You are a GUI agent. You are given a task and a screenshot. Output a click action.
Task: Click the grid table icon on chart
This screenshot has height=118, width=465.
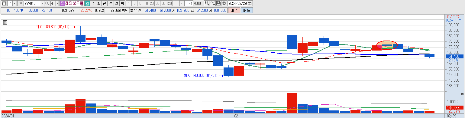[5, 22]
